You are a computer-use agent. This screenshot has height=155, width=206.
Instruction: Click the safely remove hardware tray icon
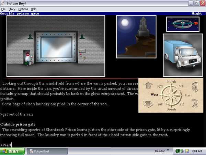182,151
